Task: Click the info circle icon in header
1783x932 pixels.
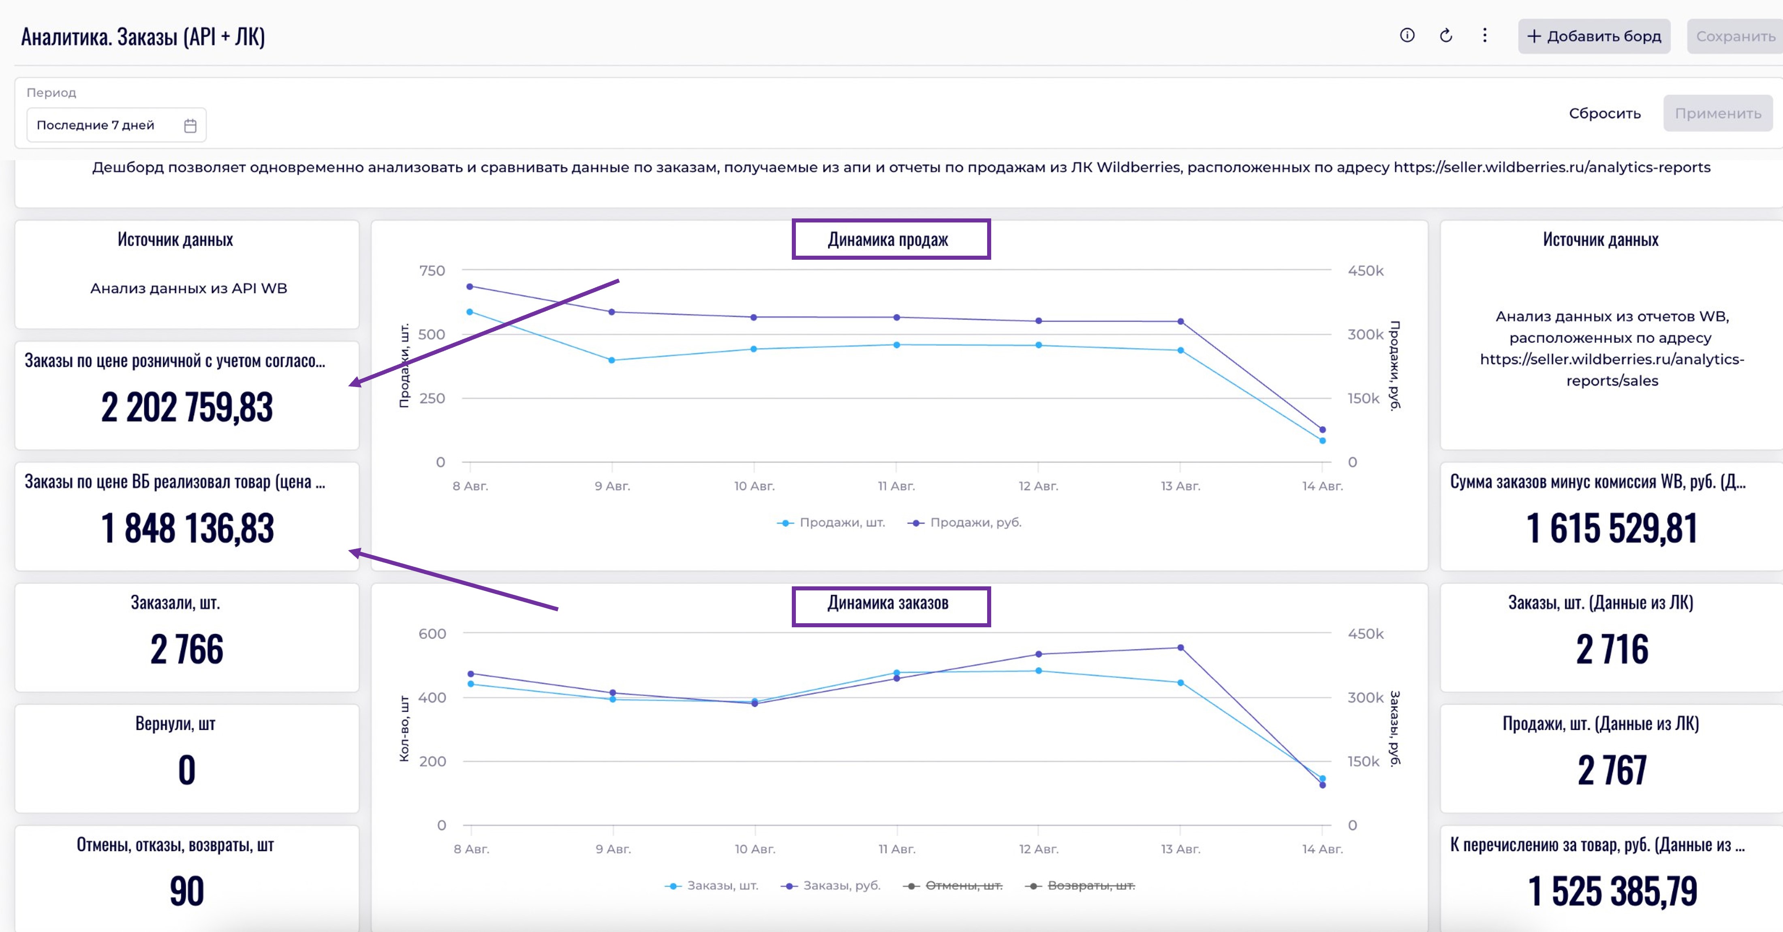Action: coord(1407,35)
